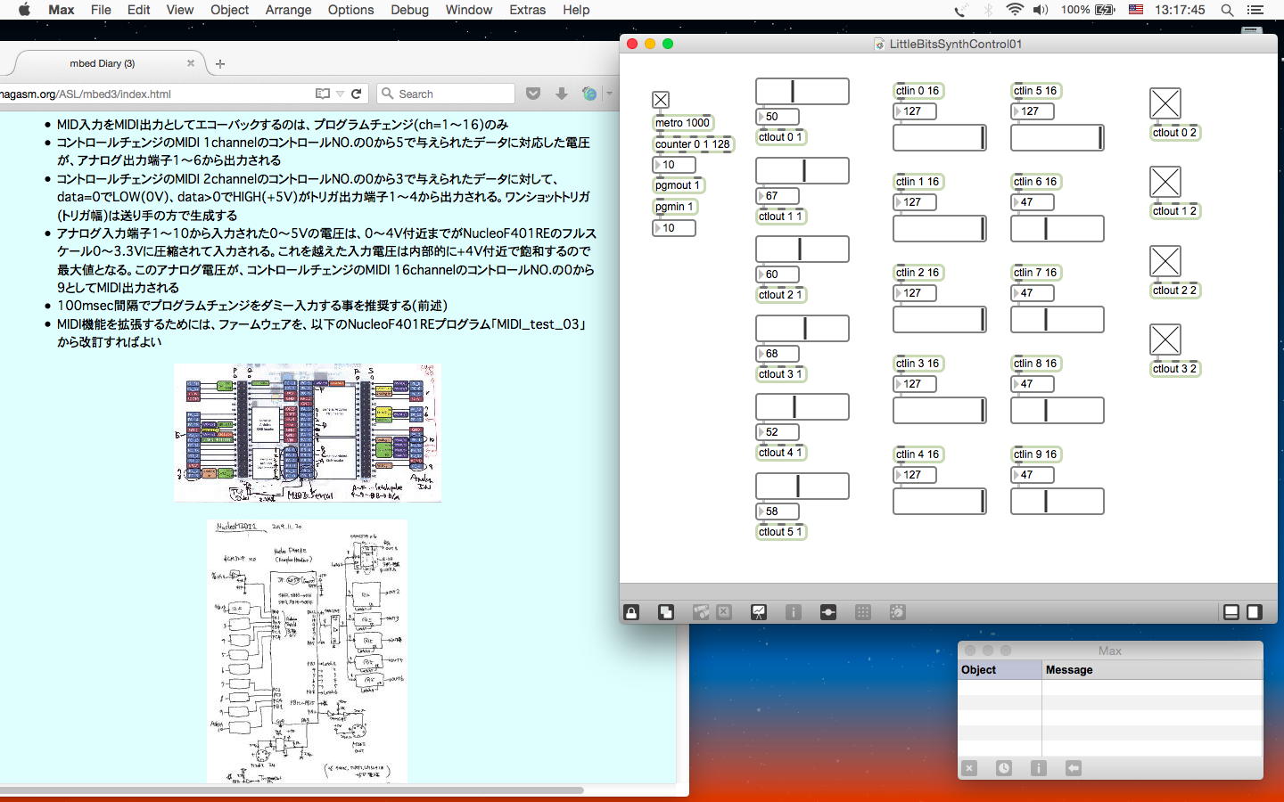Open dropdown arrow beside globe icon
The height and width of the screenshot is (802, 1284).
pyautogui.click(x=609, y=94)
